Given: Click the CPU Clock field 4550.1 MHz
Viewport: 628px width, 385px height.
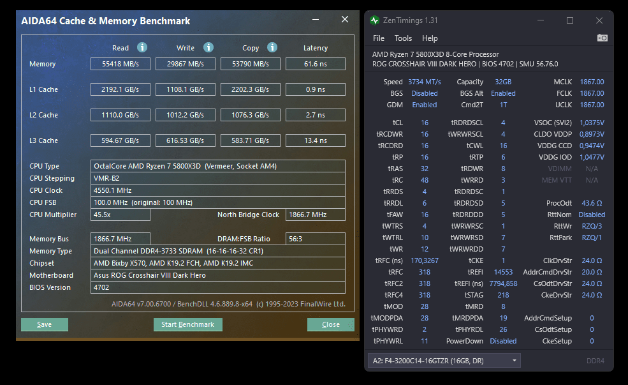Looking at the screenshot, I should coord(218,190).
